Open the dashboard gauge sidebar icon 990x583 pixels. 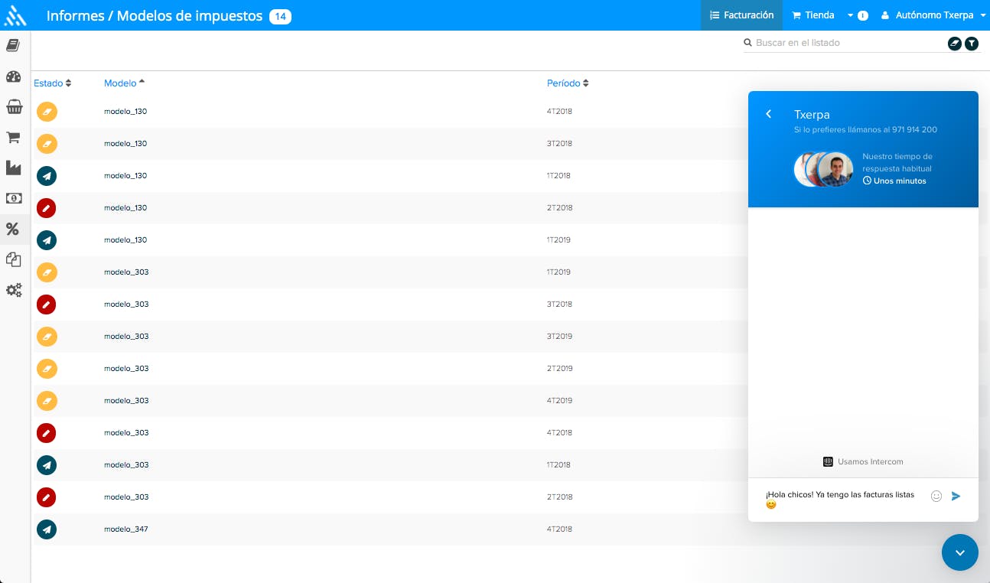point(13,77)
